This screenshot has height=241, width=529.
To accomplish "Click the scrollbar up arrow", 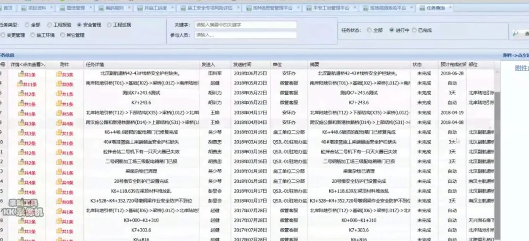I will [x=497, y=72].
